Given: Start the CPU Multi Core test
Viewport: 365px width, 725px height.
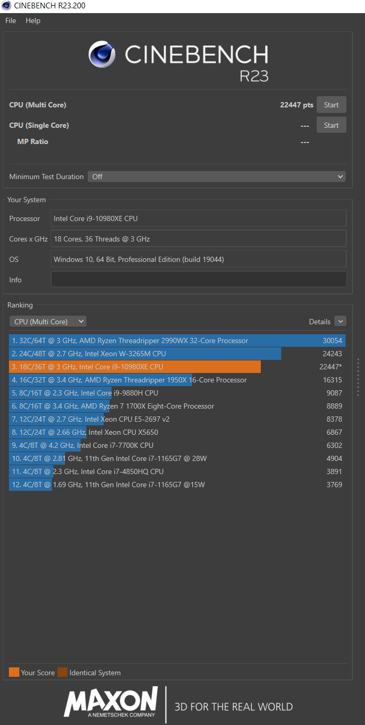Looking at the screenshot, I should pos(331,105).
